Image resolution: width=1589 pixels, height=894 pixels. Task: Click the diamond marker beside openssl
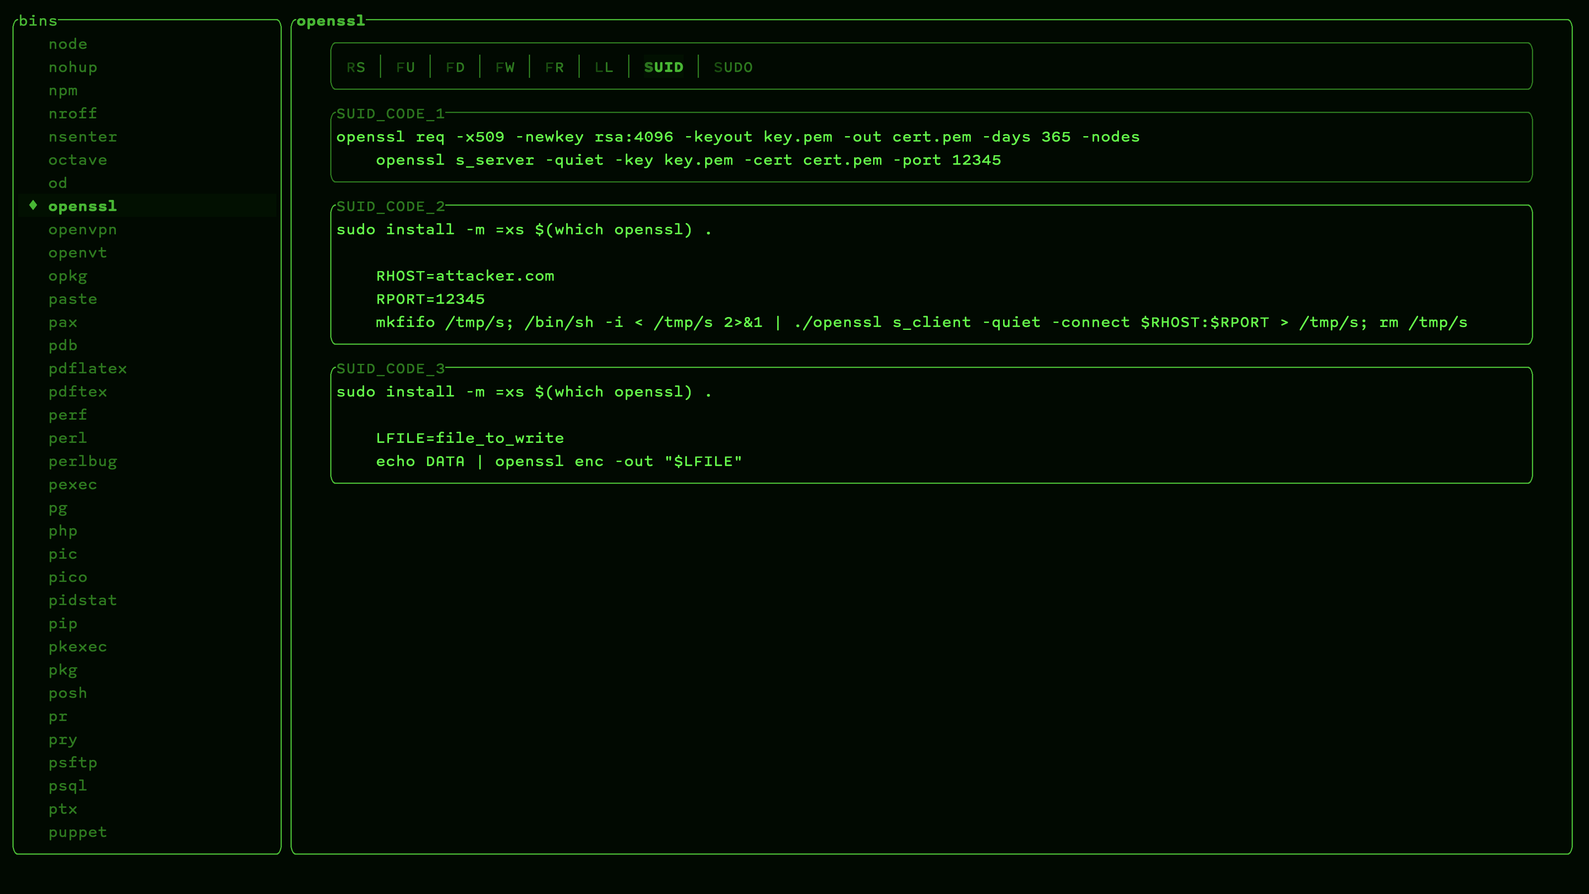point(33,205)
